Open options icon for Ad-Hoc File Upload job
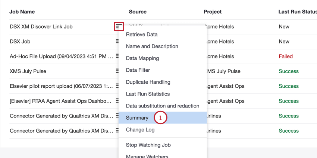The height and width of the screenshot is (158, 317). (117, 56)
